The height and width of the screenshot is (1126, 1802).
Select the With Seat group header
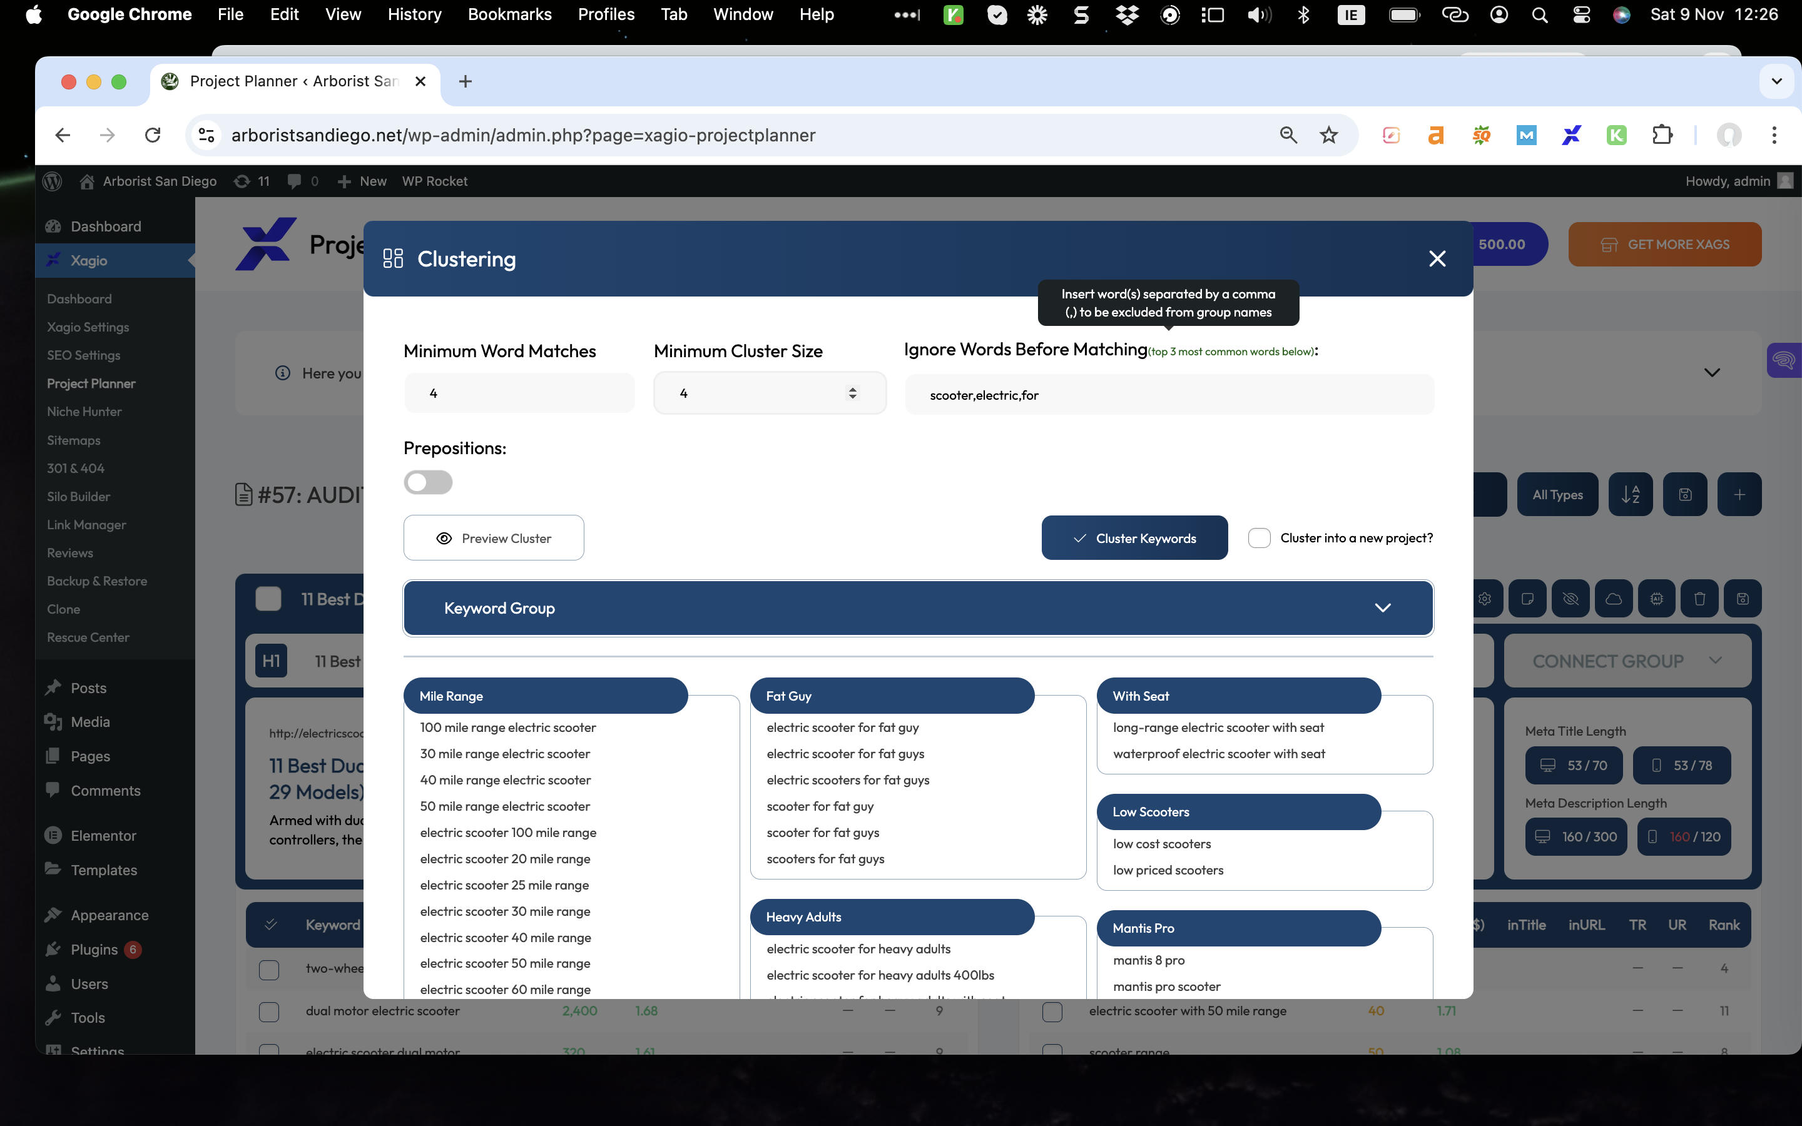(x=1239, y=696)
